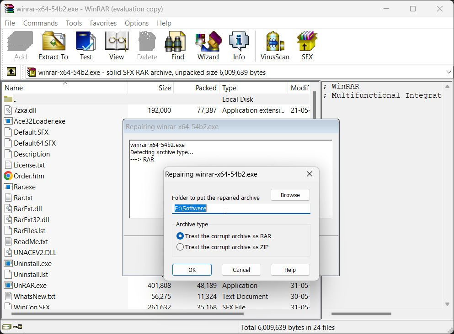Click the comment pane scroll down arrow

click(x=447, y=304)
